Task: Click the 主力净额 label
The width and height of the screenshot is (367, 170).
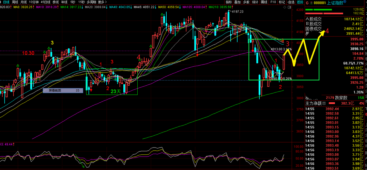Action: click(314, 103)
